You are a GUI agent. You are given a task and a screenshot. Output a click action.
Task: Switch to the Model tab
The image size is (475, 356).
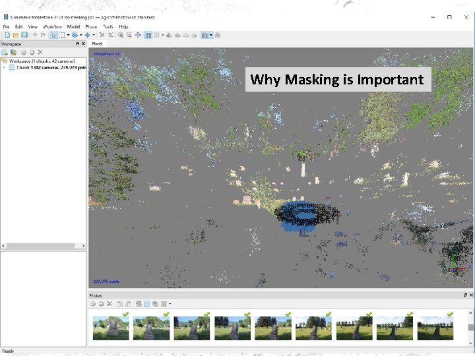click(x=97, y=44)
